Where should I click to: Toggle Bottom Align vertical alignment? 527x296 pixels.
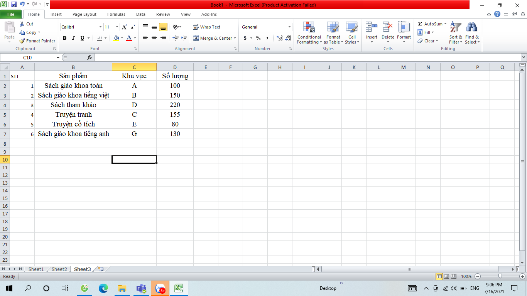[163, 27]
